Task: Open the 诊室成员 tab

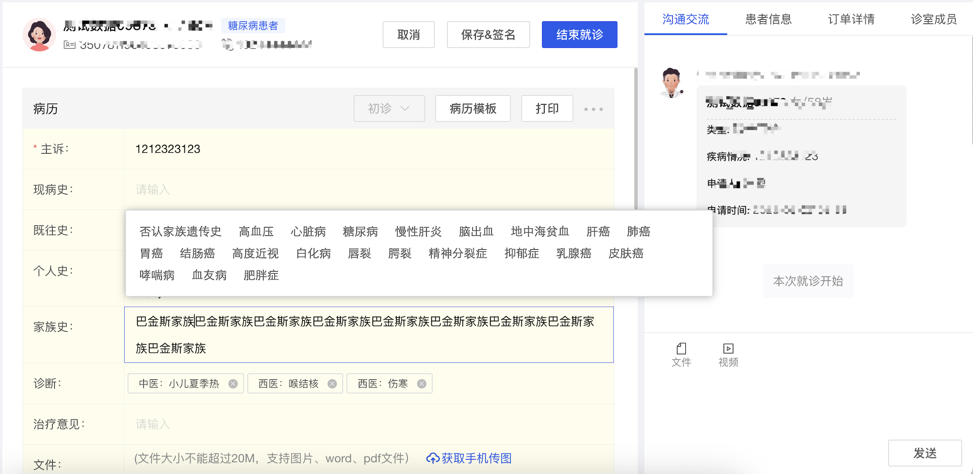Action: click(x=934, y=19)
